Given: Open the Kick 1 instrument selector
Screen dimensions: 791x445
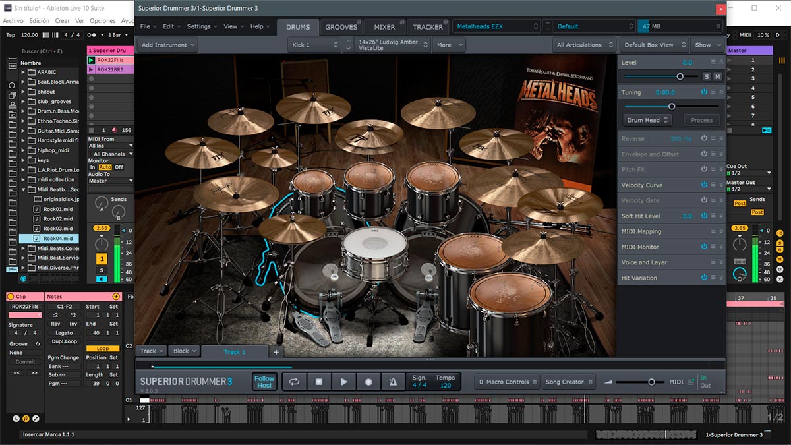Looking at the screenshot, I should (x=314, y=45).
